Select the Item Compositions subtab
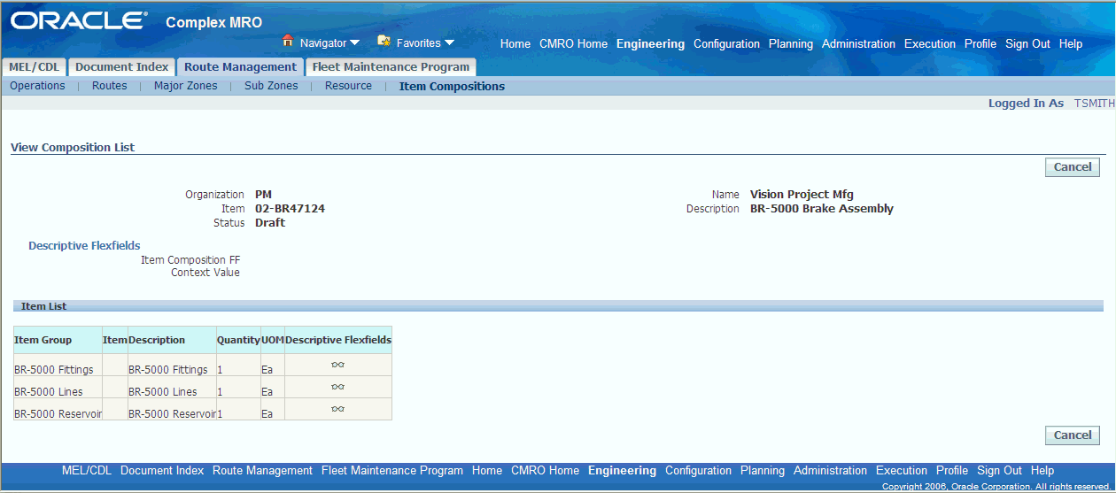This screenshot has height=493, width=1116. tap(452, 87)
